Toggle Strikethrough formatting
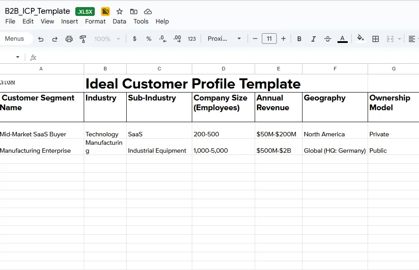 pos(328,39)
